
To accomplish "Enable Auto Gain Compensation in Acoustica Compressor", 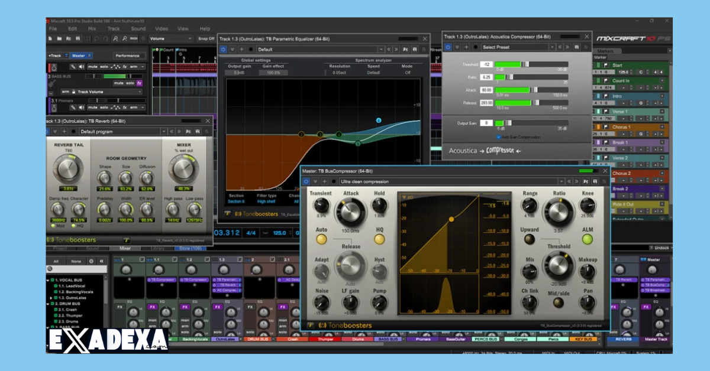I will 499,136.
